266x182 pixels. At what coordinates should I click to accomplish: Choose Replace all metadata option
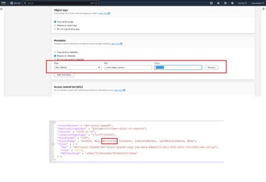pos(55,56)
